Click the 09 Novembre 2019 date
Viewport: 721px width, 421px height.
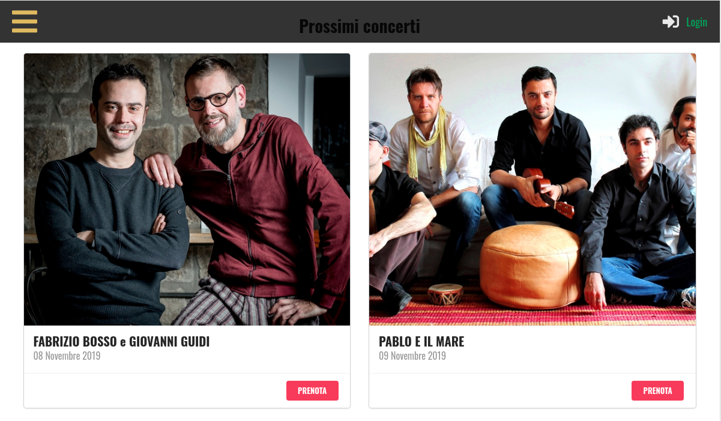click(x=412, y=356)
